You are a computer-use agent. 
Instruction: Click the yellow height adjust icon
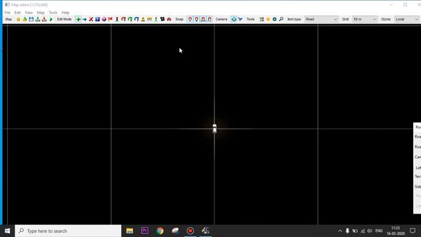(143, 19)
